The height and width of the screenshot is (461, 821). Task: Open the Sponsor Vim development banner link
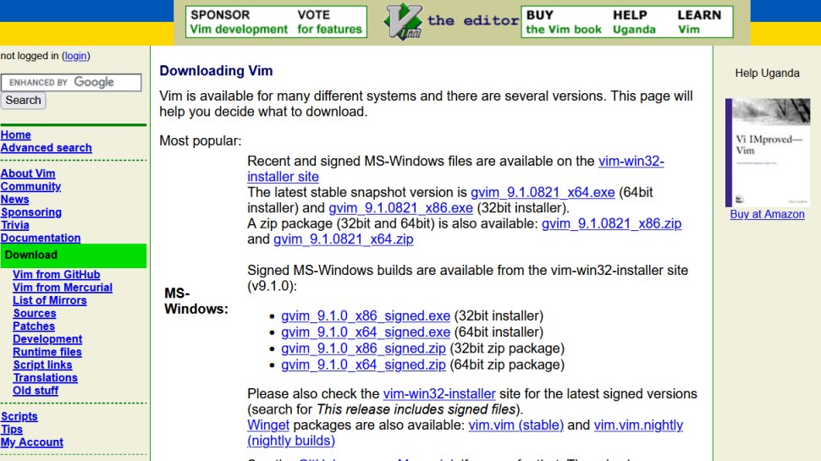[238, 22]
